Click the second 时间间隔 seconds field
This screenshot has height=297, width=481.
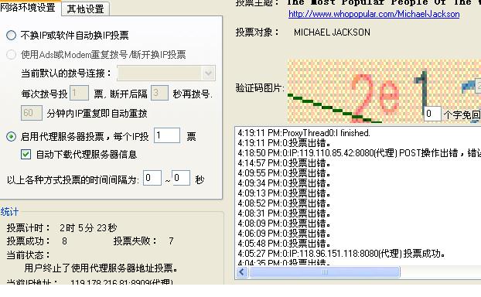181,178
